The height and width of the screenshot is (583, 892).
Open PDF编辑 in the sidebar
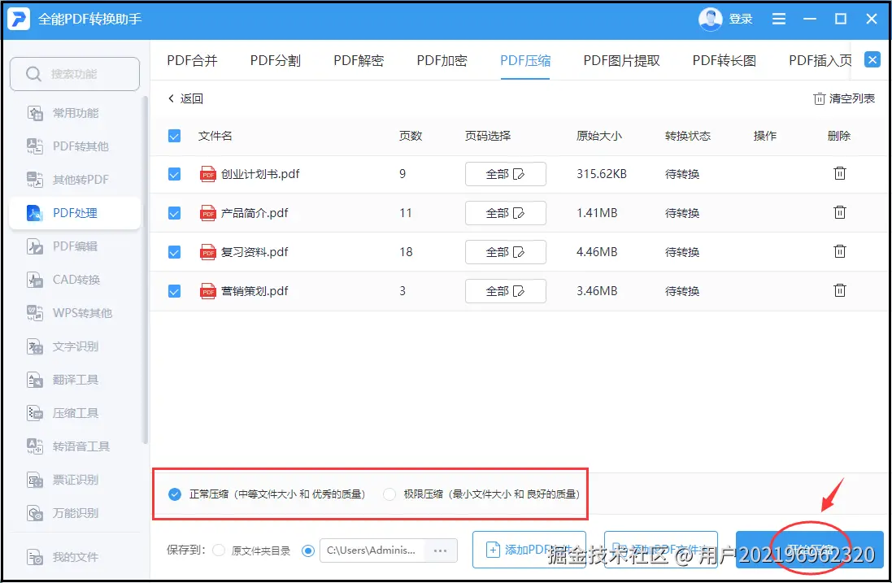tap(75, 246)
